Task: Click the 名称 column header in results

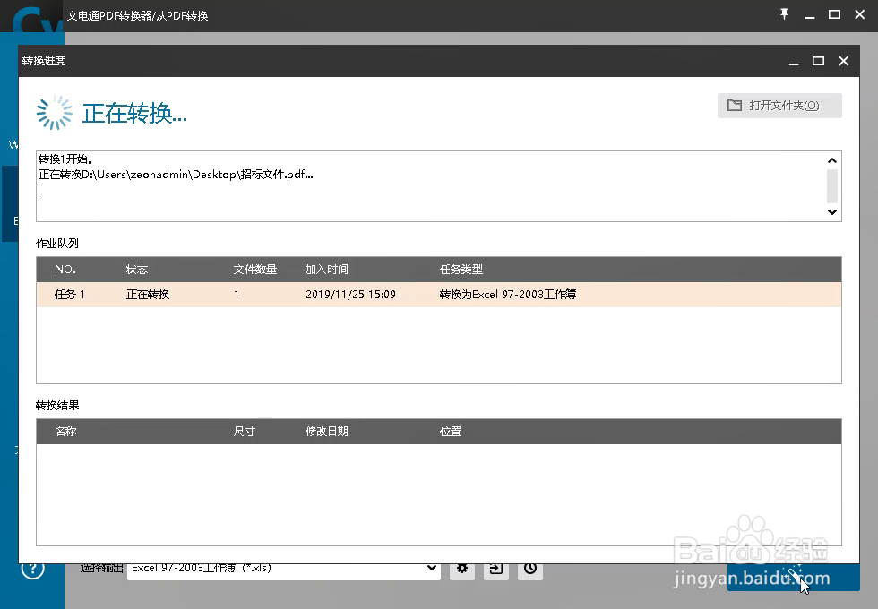Action: (x=65, y=431)
